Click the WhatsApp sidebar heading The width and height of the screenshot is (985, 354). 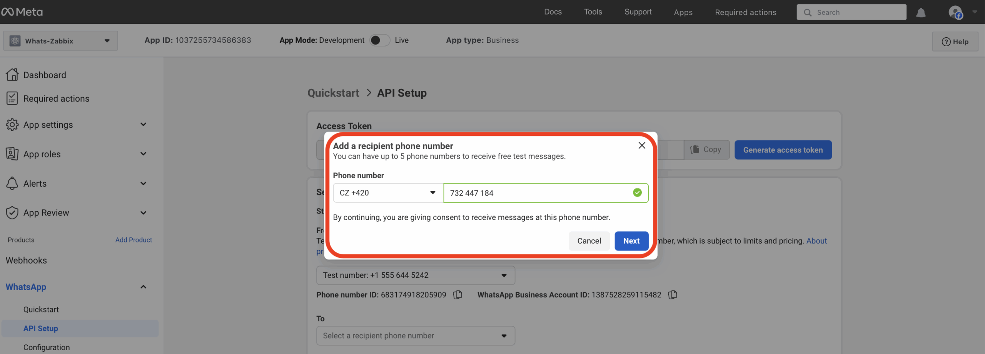pos(26,287)
